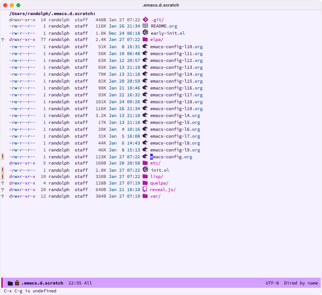Click the org icon next to emacs-config-l6.org
322x295 pixels.
point(145,129)
